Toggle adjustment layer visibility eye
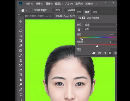Viewport: 130px width, 101px height. click(x=110, y=53)
